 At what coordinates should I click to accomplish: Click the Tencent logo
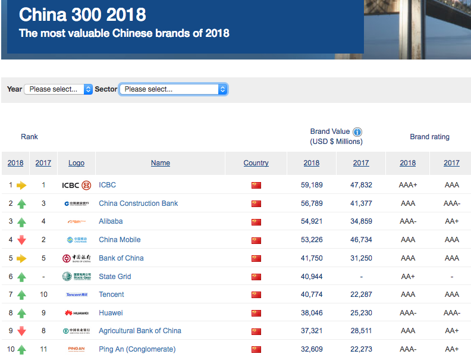pos(76,295)
